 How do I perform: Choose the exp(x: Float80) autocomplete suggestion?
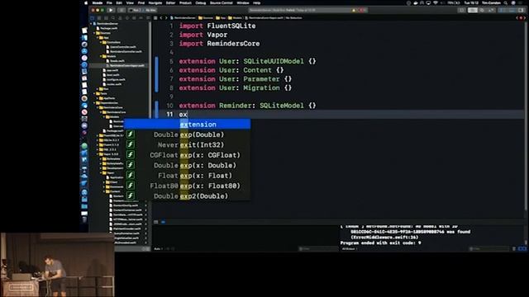pyautogui.click(x=188, y=186)
